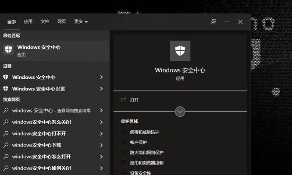This screenshot has width=292, height=175.
Task: Switch to the 全部 tab
Action: (11, 22)
